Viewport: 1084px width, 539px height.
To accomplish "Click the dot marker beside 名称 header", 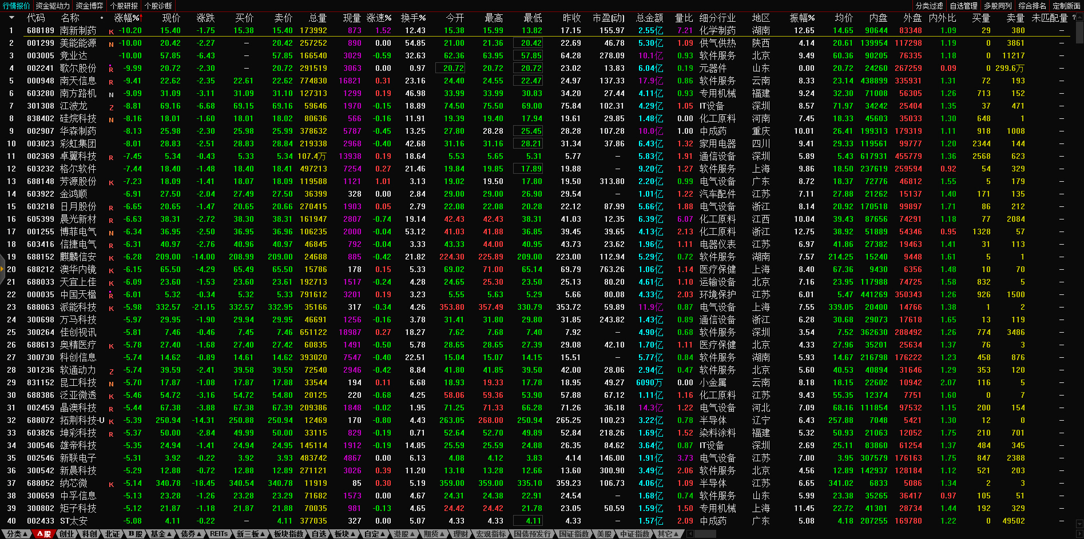I will pyautogui.click(x=102, y=18).
